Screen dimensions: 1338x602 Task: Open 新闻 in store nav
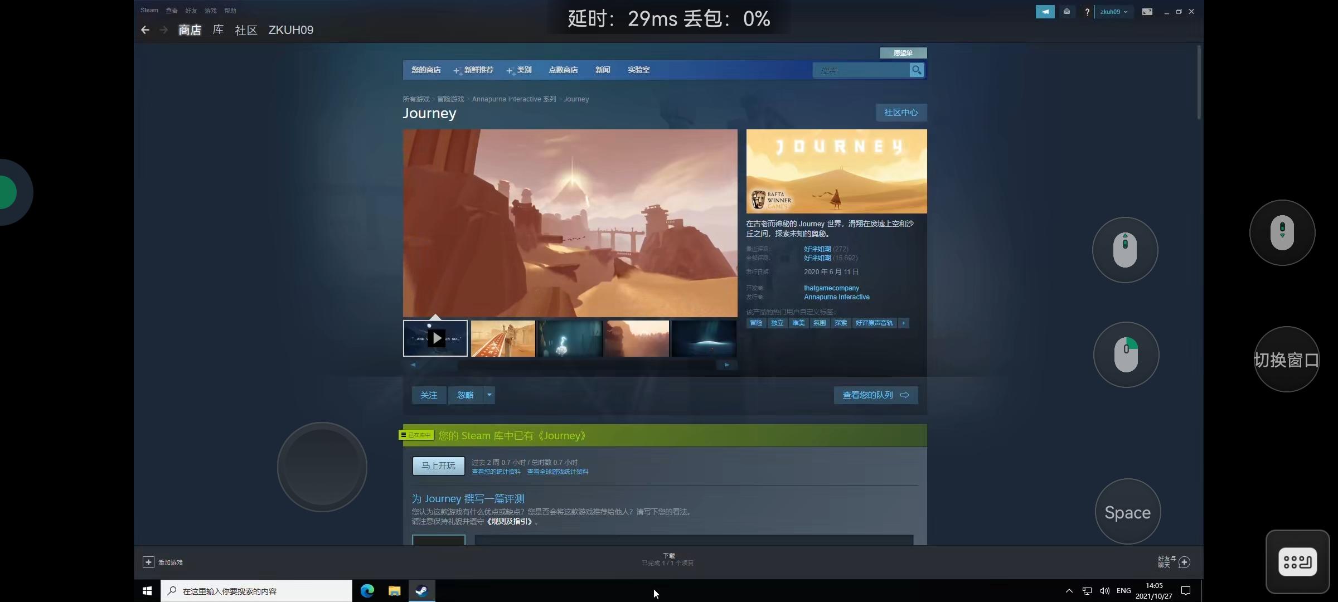tap(603, 70)
